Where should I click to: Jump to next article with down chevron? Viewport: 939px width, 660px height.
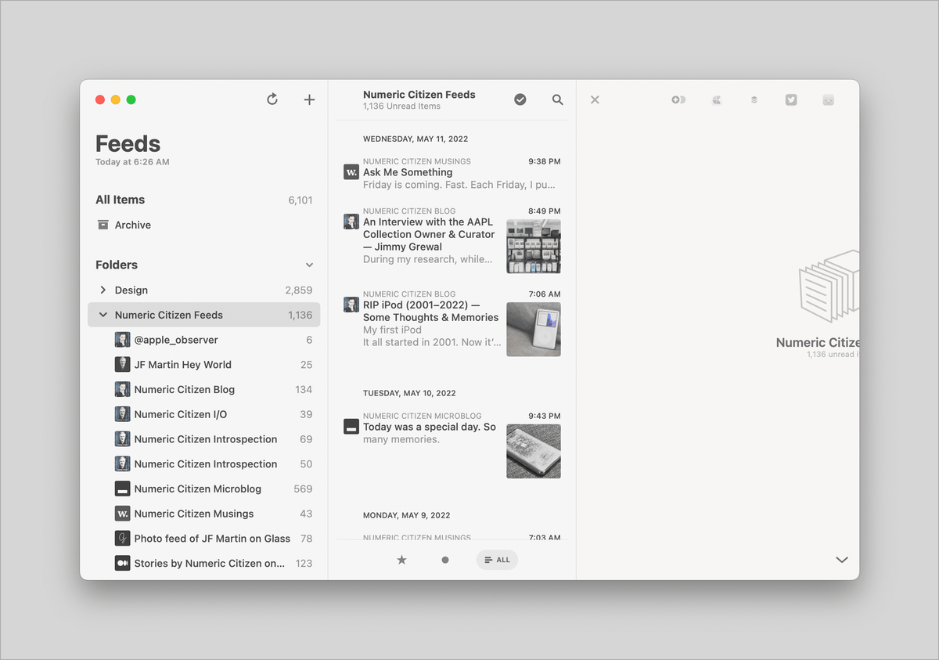coord(841,560)
